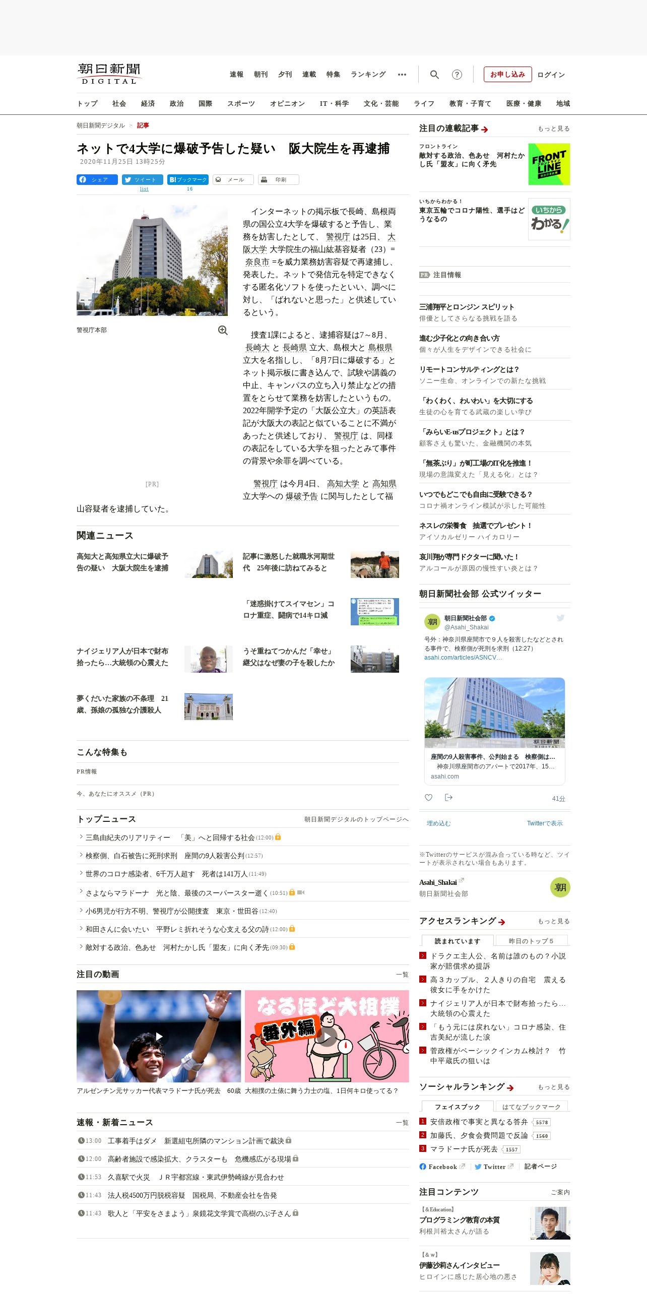Click red arrow beside アクセスランキング
The height and width of the screenshot is (1294, 647).
[x=502, y=922]
